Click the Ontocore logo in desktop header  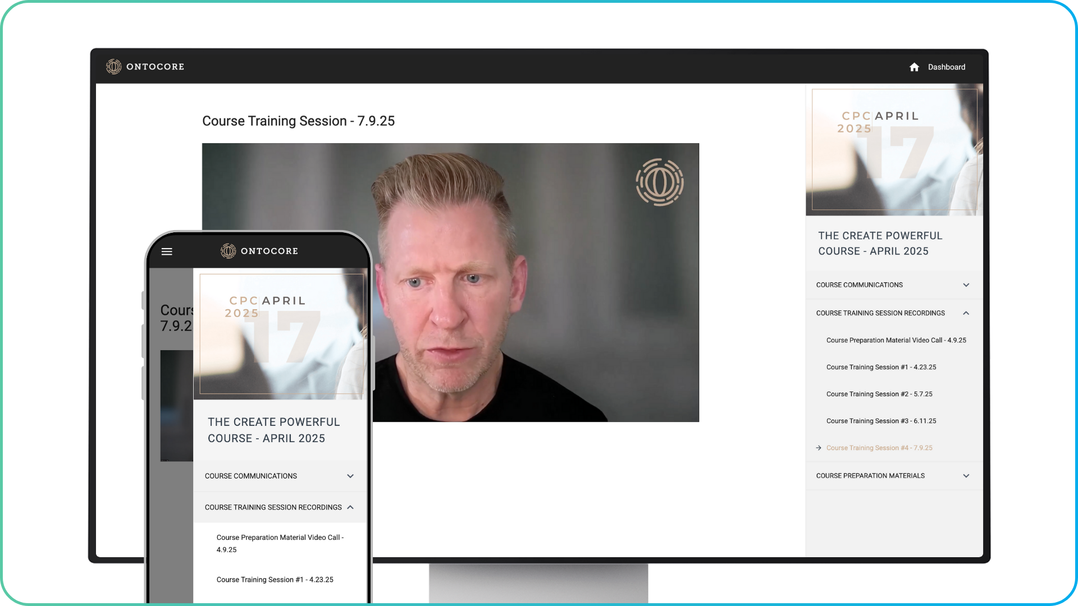(145, 67)
